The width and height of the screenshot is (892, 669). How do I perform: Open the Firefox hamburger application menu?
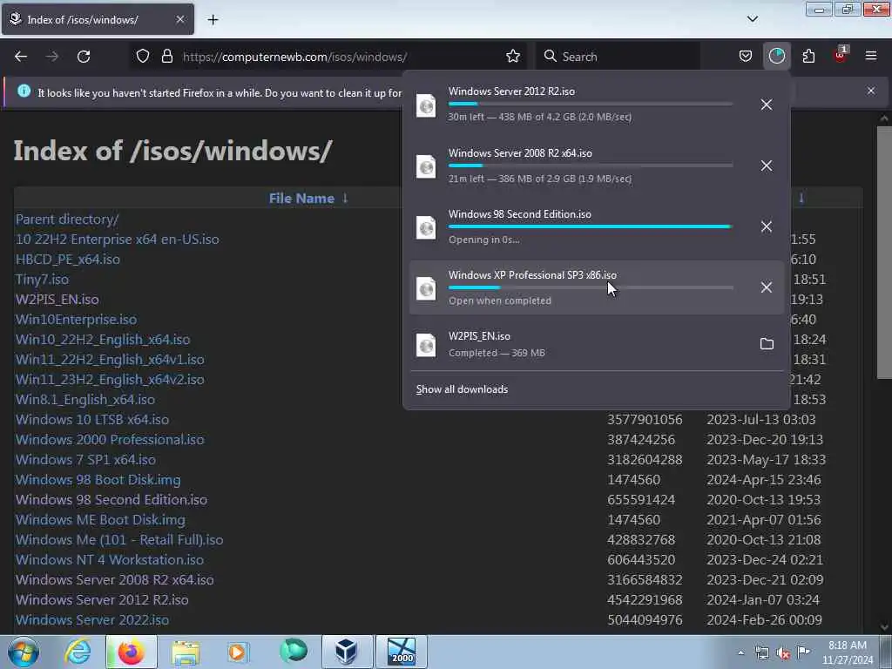point(871,57)
